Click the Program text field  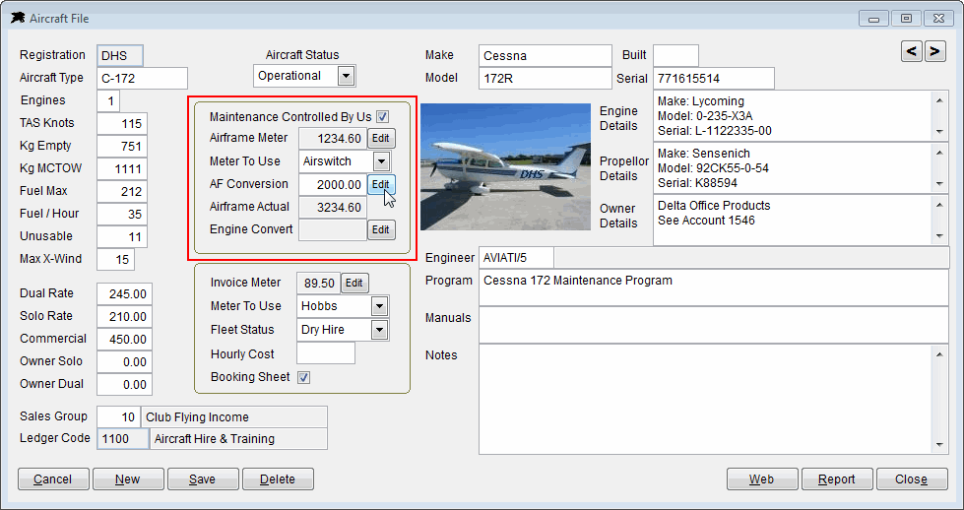tap(714, 287)
